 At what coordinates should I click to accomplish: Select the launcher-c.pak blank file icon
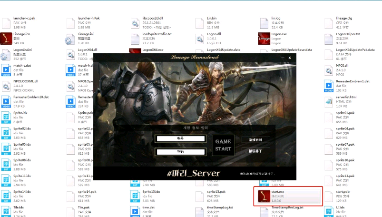[6, 23]
